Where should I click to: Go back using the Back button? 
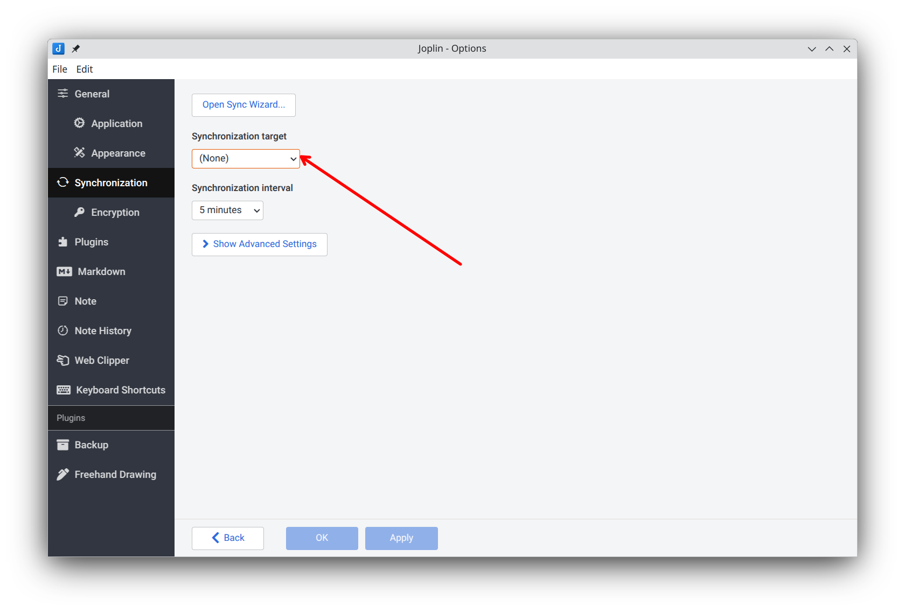tap(228, 538)
